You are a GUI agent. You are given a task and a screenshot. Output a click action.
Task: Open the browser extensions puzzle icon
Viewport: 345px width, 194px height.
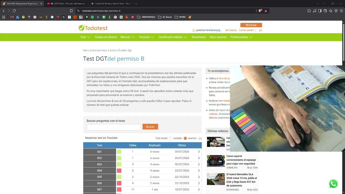[x=309, y=11]
